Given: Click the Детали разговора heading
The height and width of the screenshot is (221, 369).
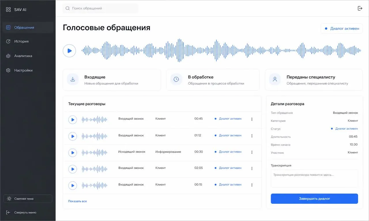Looking at the screenshot, I should [x=287, y=104].
